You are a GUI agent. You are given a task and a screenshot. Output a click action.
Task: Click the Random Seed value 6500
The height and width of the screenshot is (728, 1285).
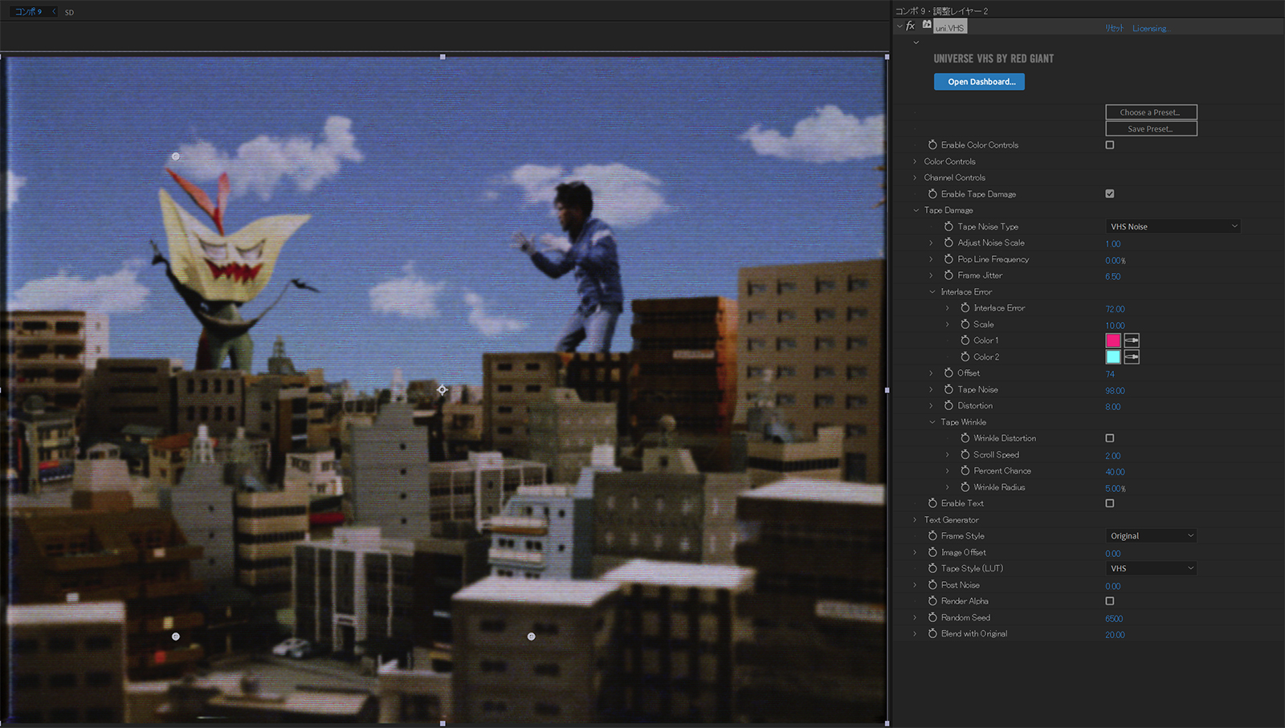pyautogui.click(x=1114, y=619)
